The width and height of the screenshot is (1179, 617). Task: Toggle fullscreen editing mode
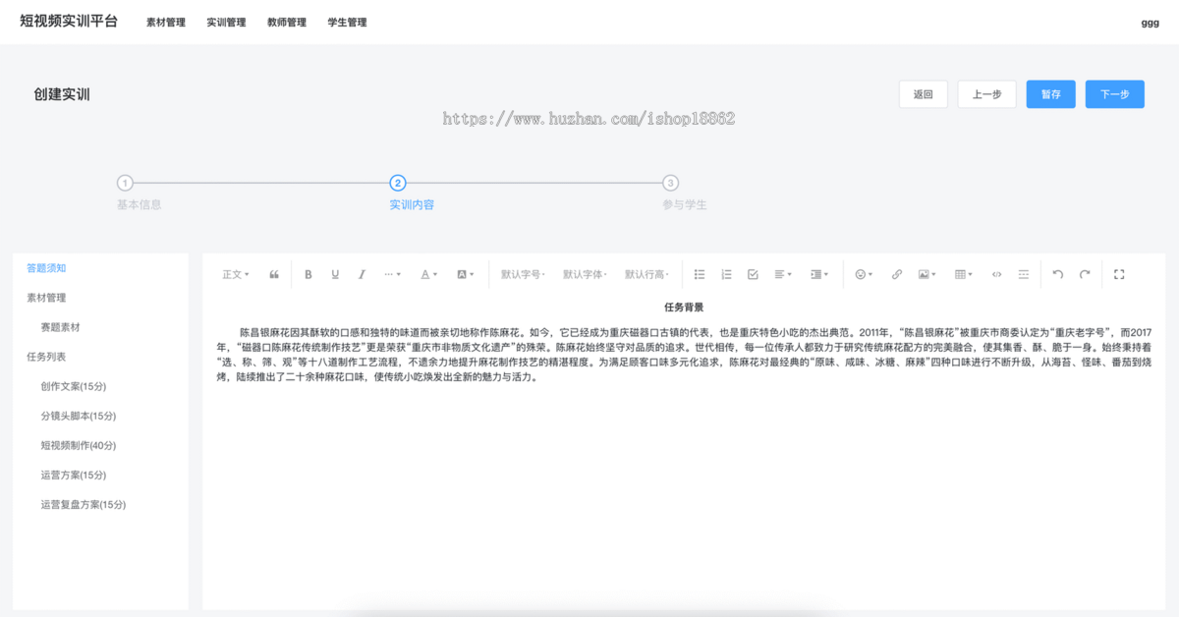point(1119,274)
